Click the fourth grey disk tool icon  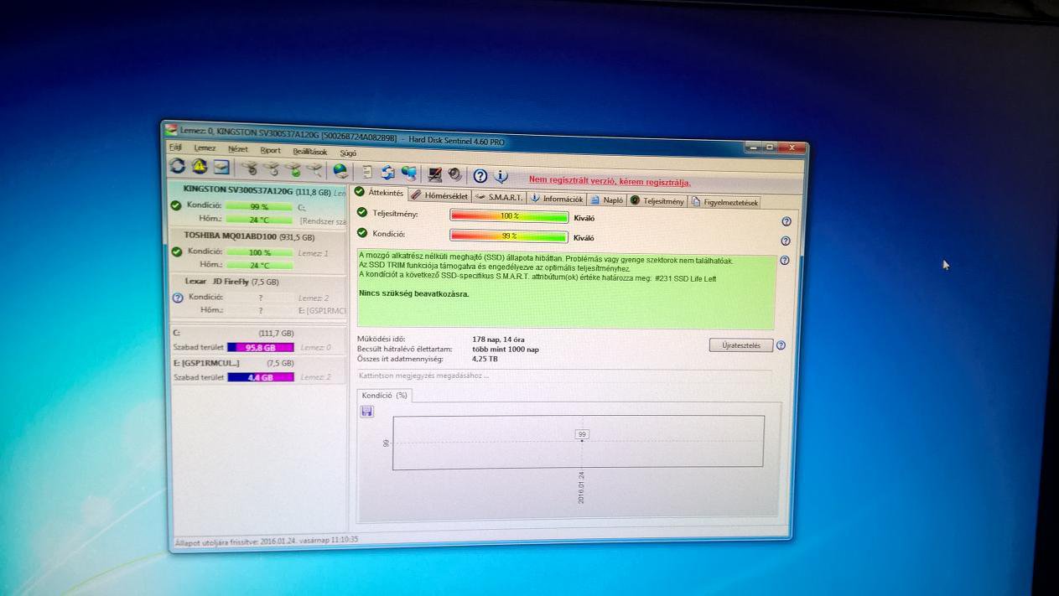(x=314, y=170)
